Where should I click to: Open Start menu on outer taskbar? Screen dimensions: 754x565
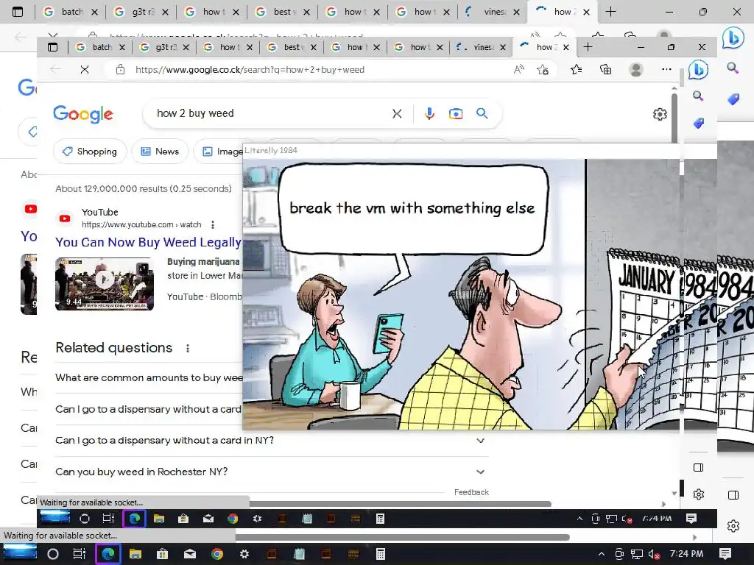20,554
